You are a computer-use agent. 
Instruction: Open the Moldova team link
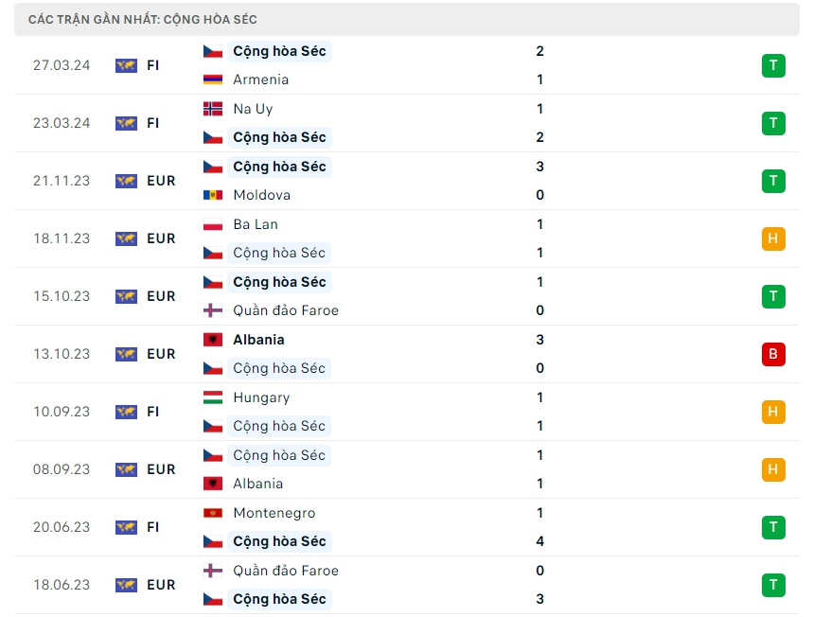coord(261,196)
